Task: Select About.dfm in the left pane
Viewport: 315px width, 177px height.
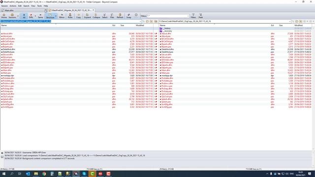Action: point(8,34)
